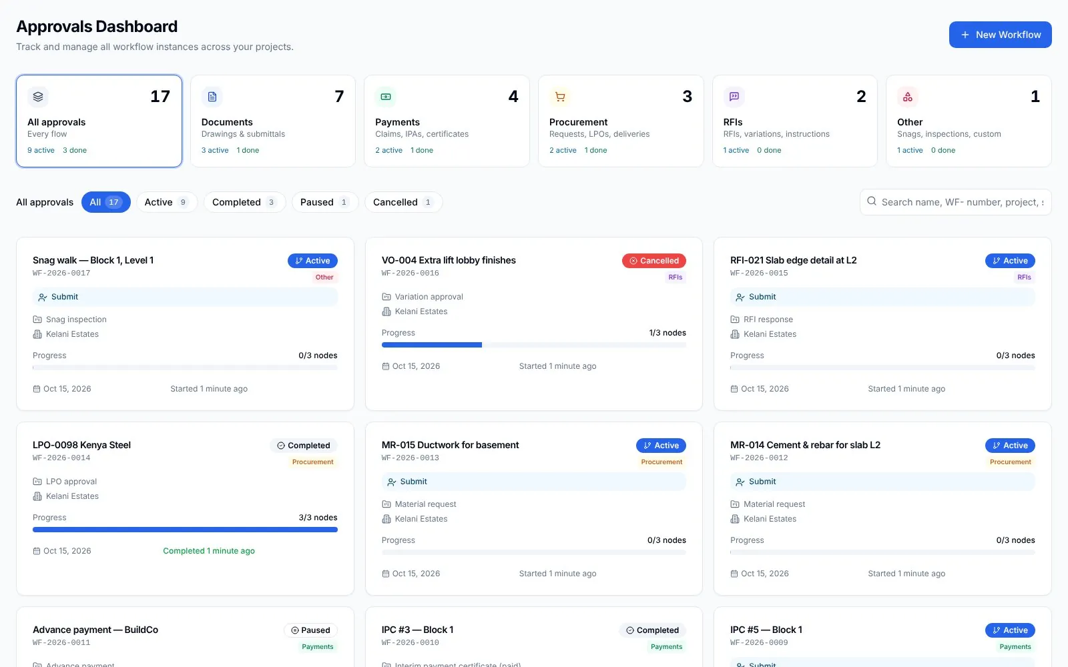Click the layers icon in All approvals card

(x=38, y=97)
